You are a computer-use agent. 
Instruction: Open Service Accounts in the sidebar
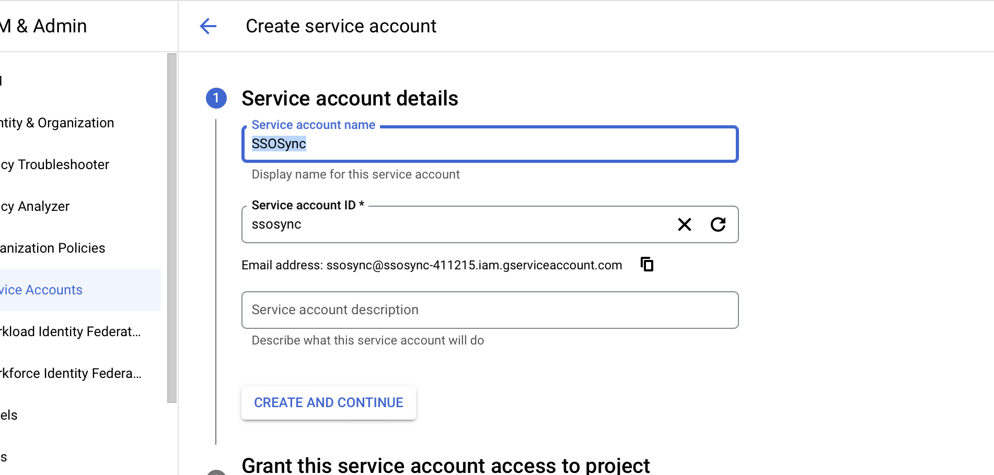41,290
